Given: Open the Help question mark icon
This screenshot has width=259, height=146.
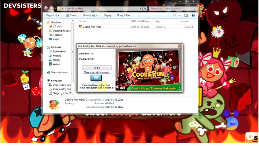Looking at the screenshot, I should 193,15.
